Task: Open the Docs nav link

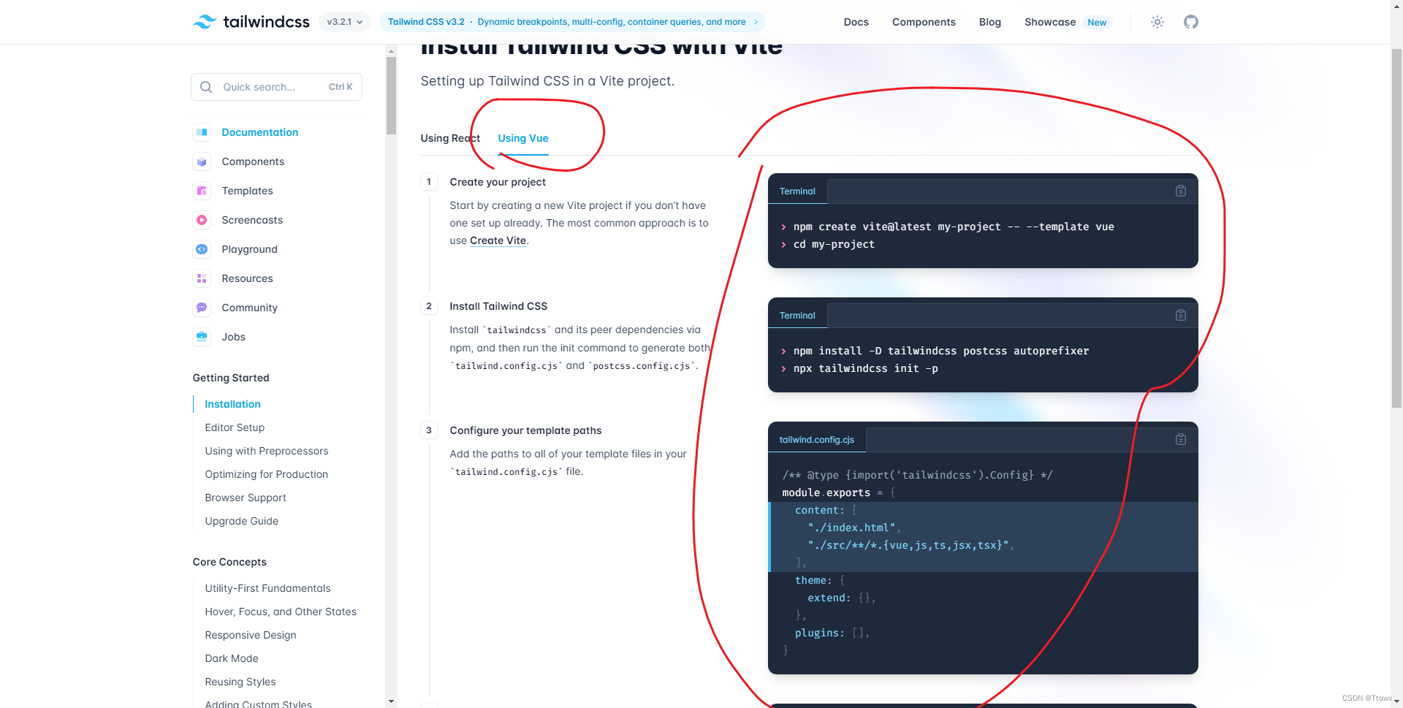Action: tap(856, 22)
